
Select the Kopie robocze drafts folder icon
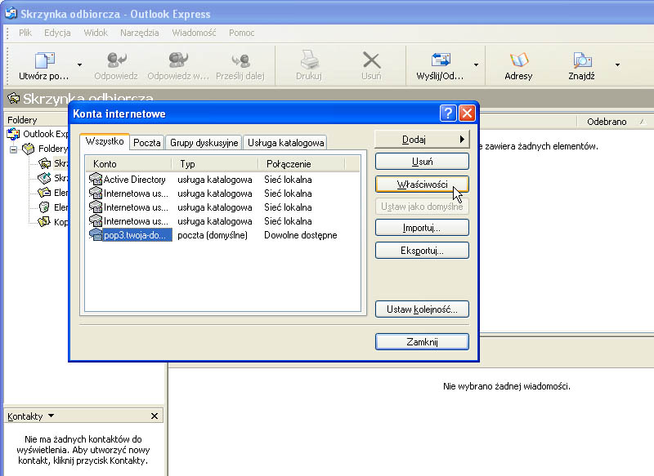click(44, 222)
